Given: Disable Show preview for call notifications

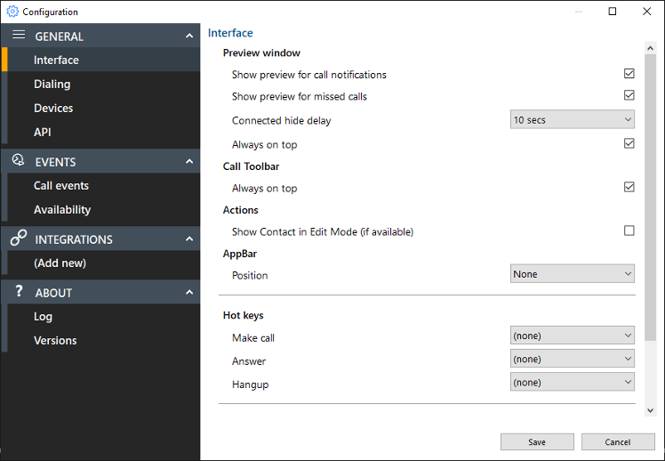Looking at the screenshot, I should coord(629,74).
